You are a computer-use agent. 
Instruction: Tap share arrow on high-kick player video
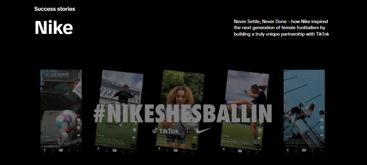pos(259,138)
